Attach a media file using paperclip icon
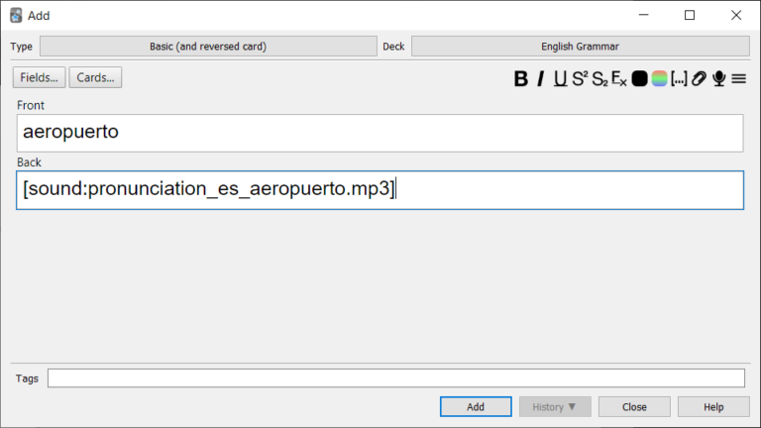Viewport: 761px width, 428px height. (699, 79)
